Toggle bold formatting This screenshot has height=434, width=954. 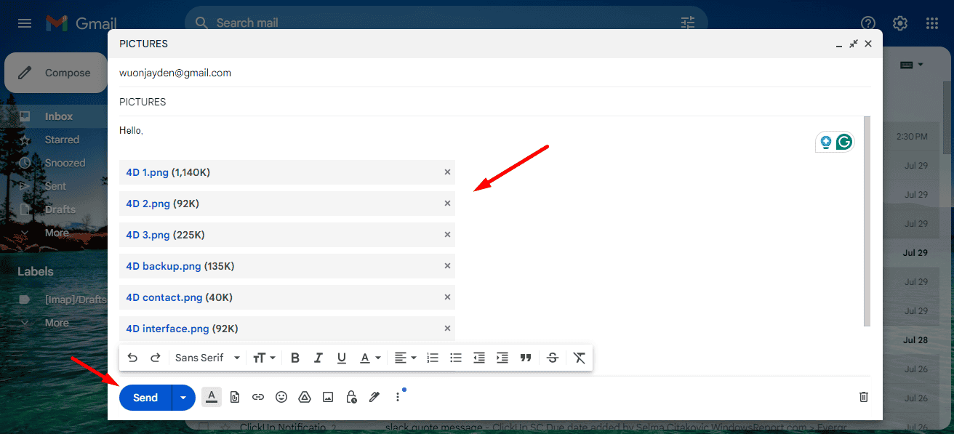(x=294, y=358)
